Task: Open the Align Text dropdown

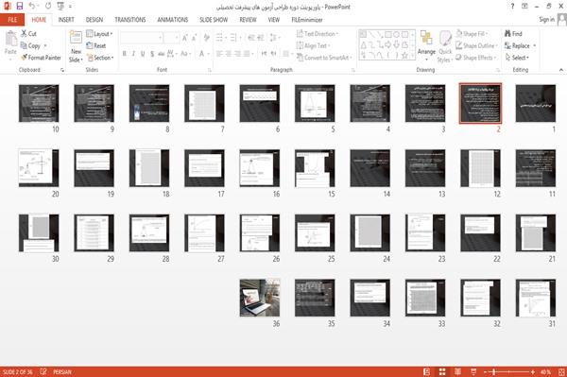Action: point(313,45)
